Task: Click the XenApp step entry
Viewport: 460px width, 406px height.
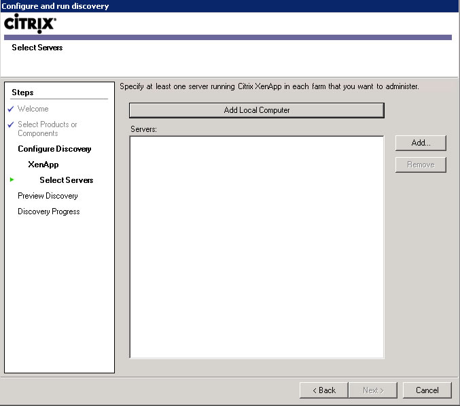Action: pos(43,165)
